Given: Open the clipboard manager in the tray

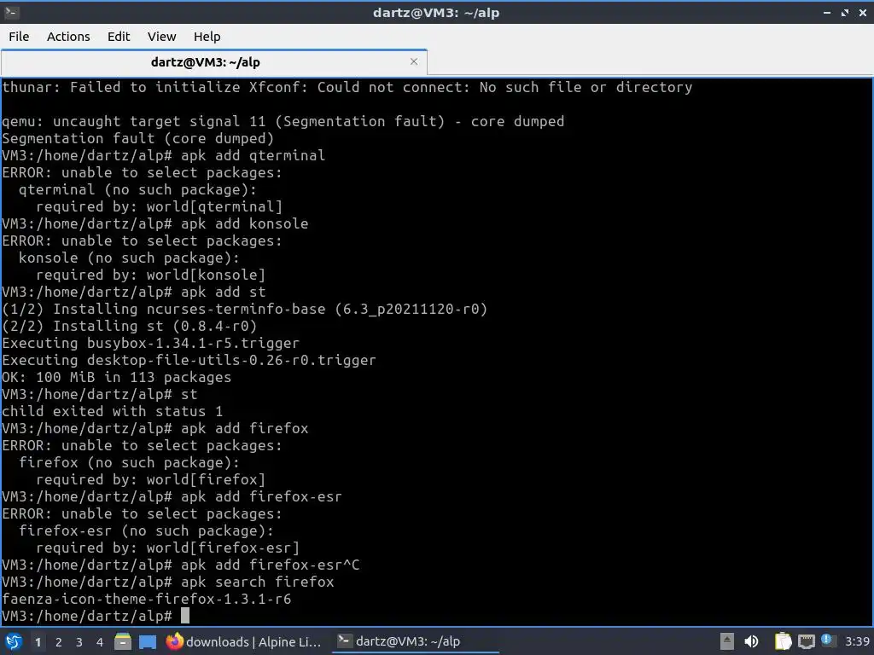Looking at the screenshot, I should tap(783, 641).
